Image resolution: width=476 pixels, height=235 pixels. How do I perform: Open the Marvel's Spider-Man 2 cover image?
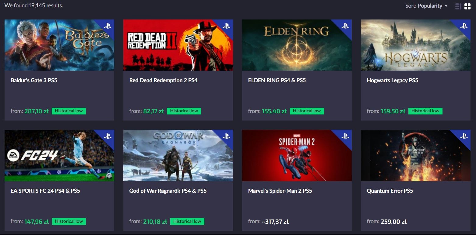pyautogui.click(x=297, y=156)
